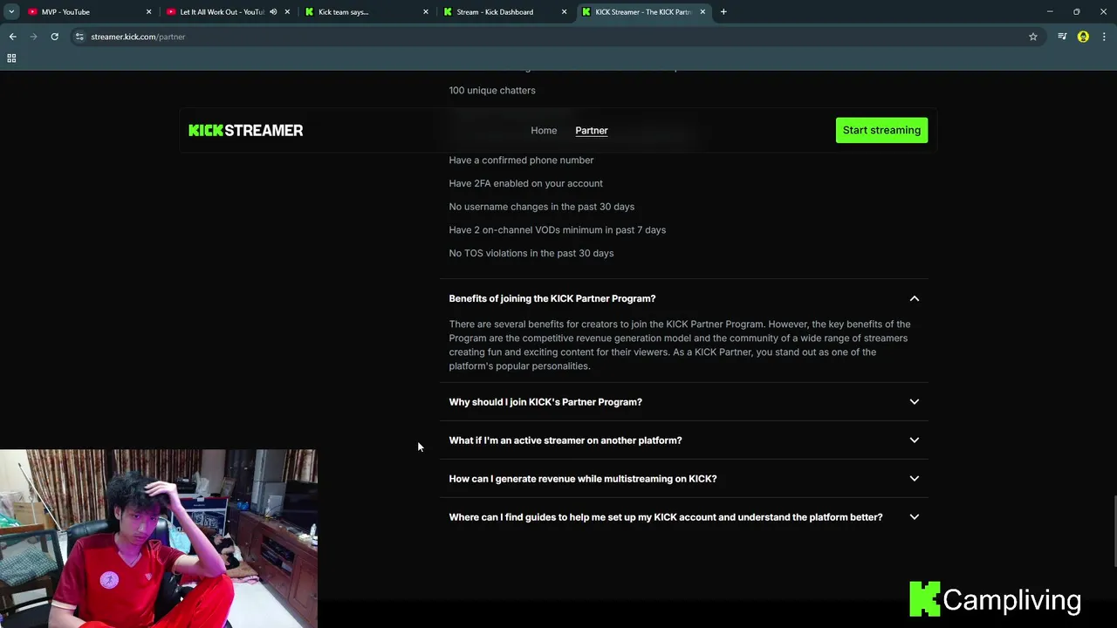Click Have a confirmed phone number text
Image resolution: width=1117 pixels, height=628 pixels.
521,160
